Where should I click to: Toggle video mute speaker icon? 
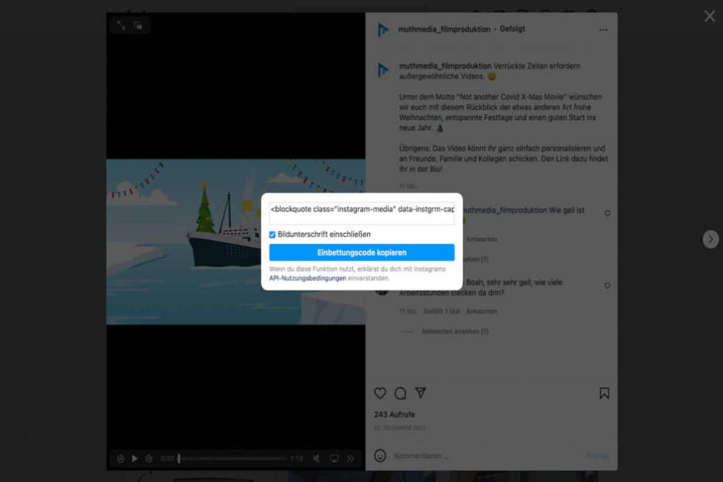tap(317, 459)
